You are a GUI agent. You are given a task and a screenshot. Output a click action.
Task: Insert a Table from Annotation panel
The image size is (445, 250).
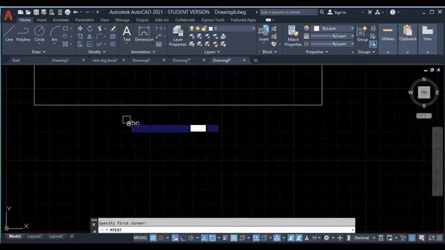point(159,44)
